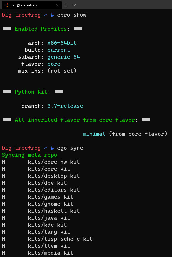Click the Ubuntu icon on the terminal tab
This screenshot has height=257, width=172.
7,5
